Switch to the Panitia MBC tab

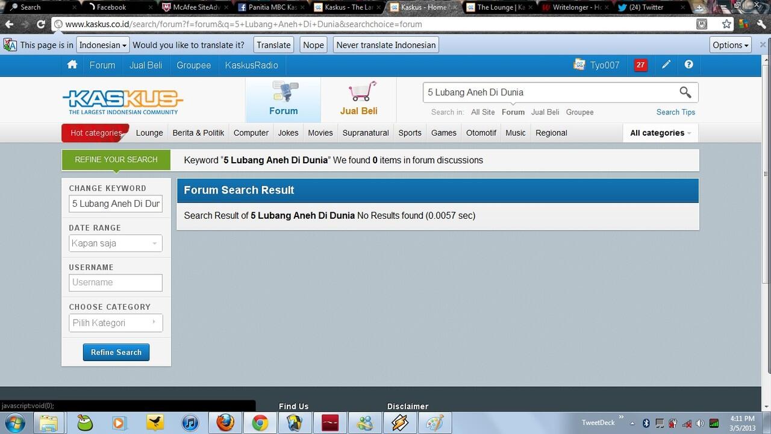coord(272,7)
